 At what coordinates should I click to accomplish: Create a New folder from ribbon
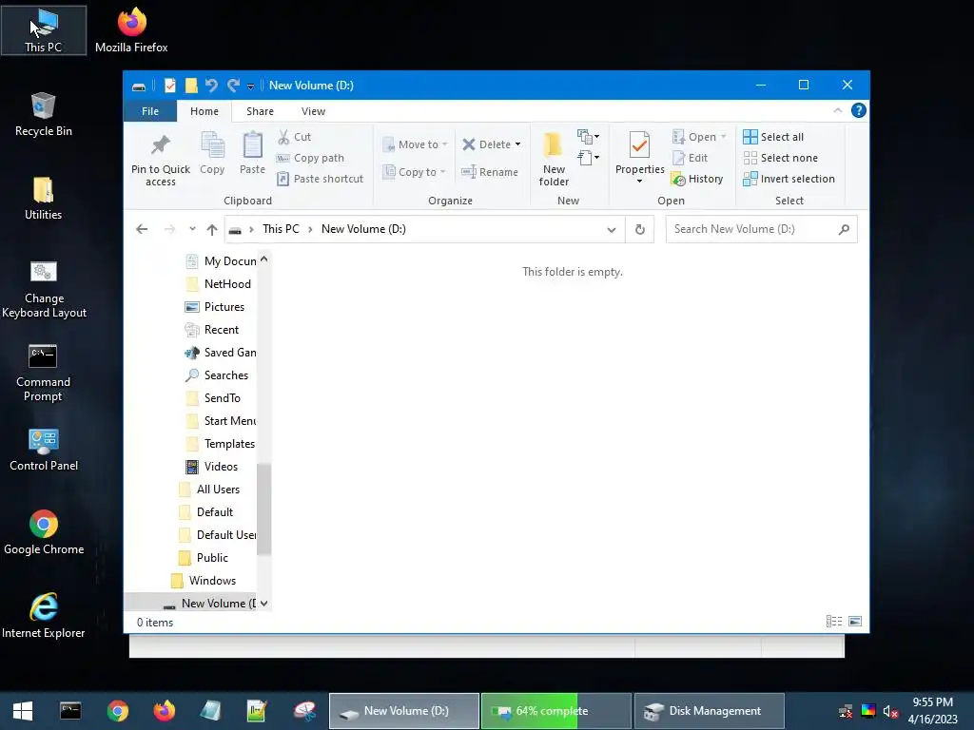(554, 159)
